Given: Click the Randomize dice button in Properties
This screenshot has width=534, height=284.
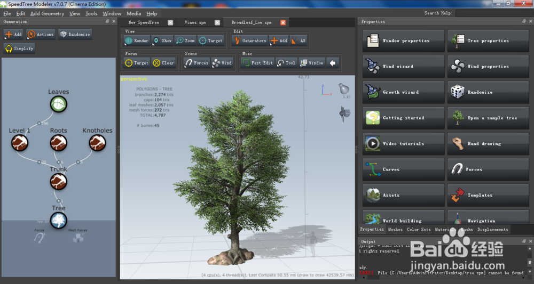Looking at the screenshot, I should [488, 92].
